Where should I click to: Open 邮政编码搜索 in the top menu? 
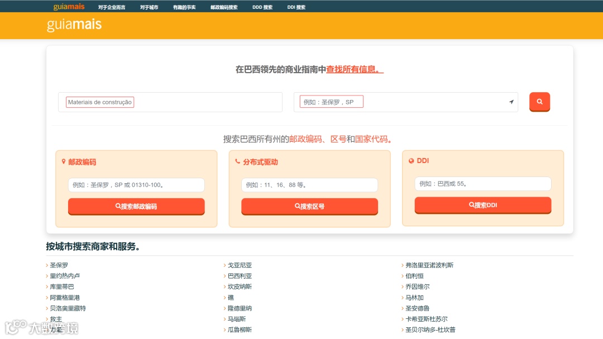tap(224, 7)
